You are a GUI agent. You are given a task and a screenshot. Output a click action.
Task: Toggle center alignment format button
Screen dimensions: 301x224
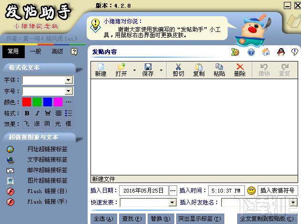point(59,113)
